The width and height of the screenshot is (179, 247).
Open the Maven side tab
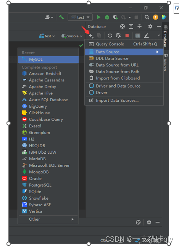[165, 63]
